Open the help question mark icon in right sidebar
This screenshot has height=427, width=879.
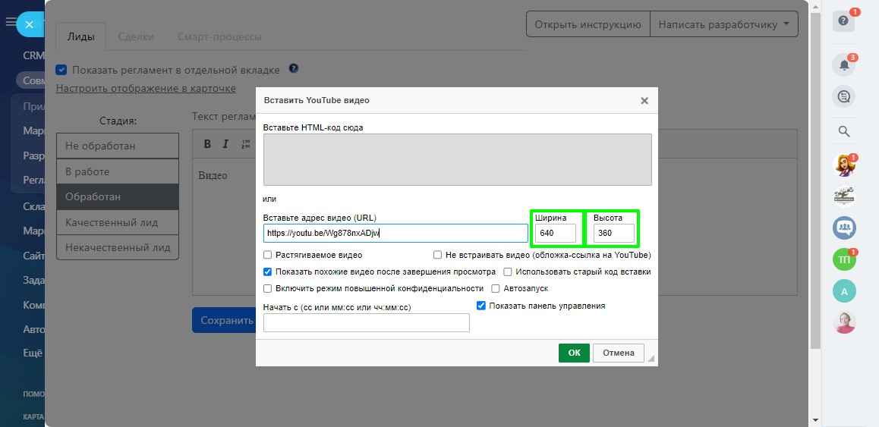[x=843, y=21]
